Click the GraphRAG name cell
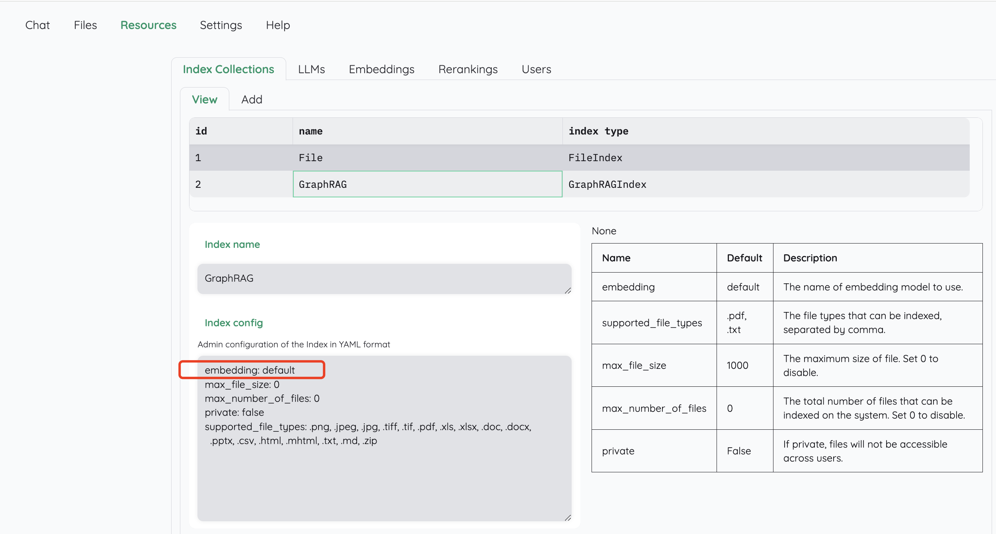 point(427,184)
